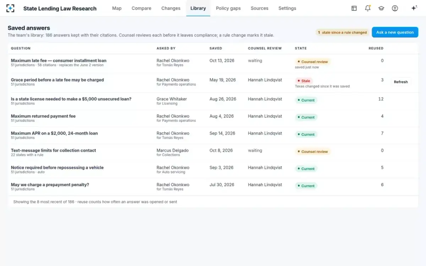426x266 pixels.
Task: Open 'Grace period before a late fee may be charged'
Action: 58,80
